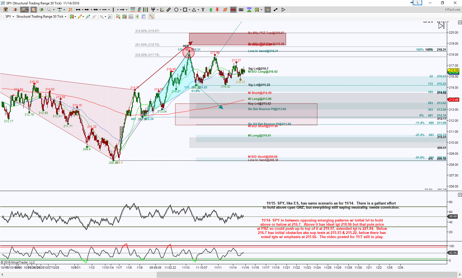The image size is (462, 278).
Task: Open the SPY instrument dropdown
Action: 10,17
